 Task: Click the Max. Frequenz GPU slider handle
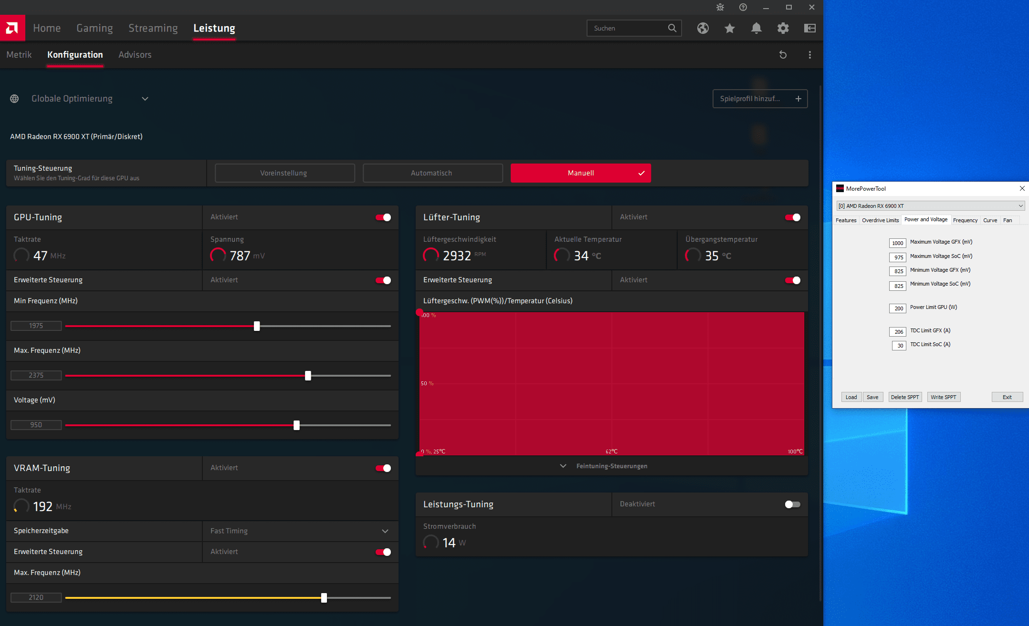(x=308, y=376)
